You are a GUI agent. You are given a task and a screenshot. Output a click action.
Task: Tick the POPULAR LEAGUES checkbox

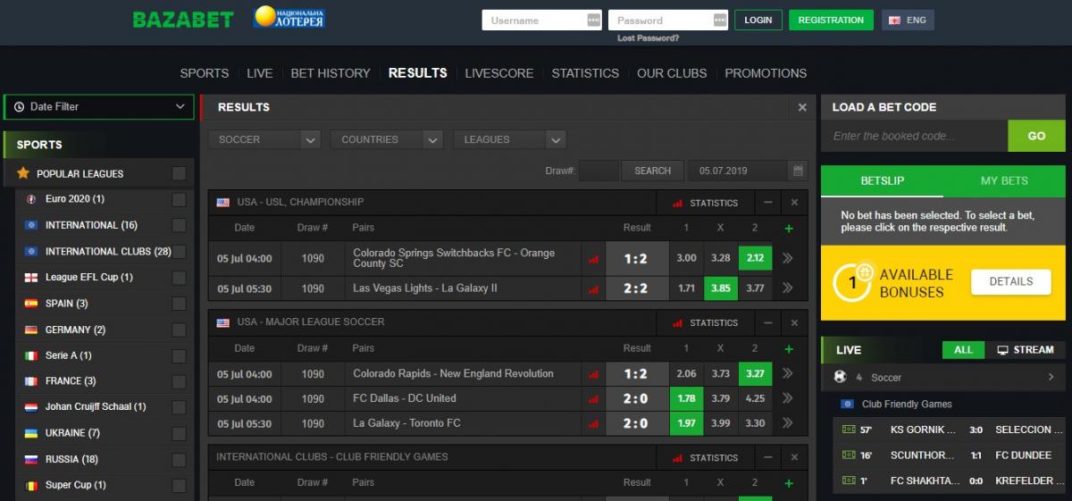[x=180, y=173]
